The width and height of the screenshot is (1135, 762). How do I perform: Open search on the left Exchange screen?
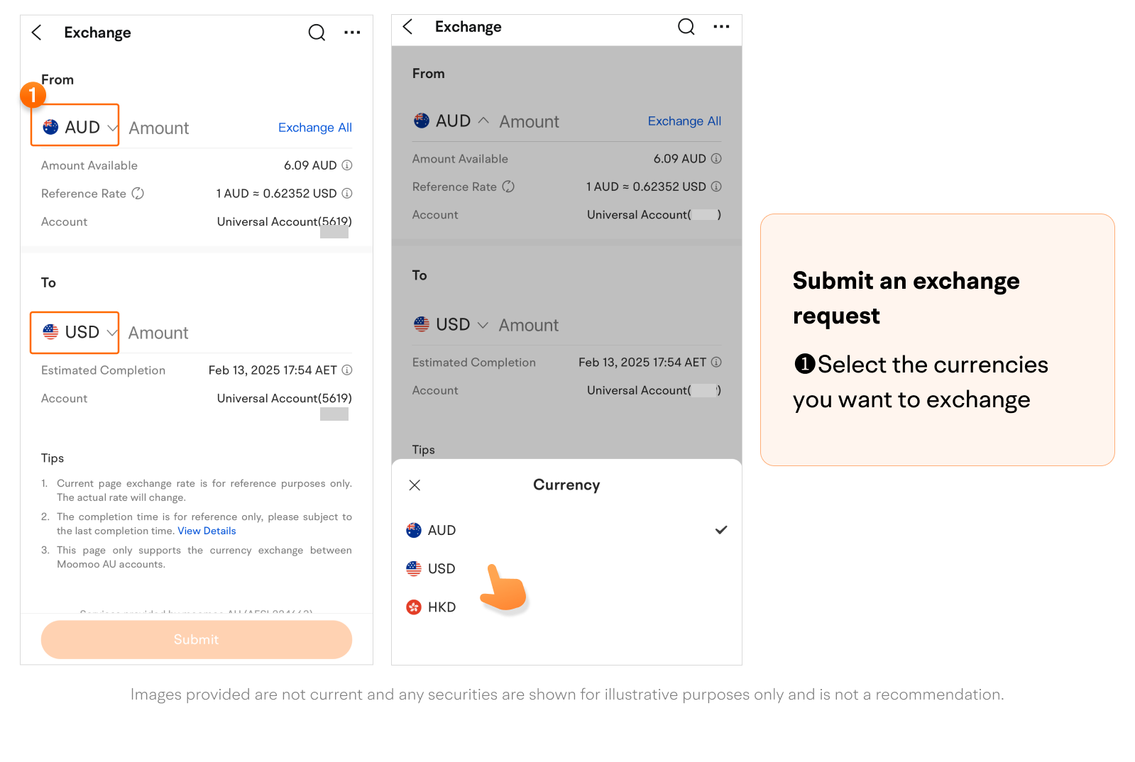pyautogui.click(x=317, y=33)
